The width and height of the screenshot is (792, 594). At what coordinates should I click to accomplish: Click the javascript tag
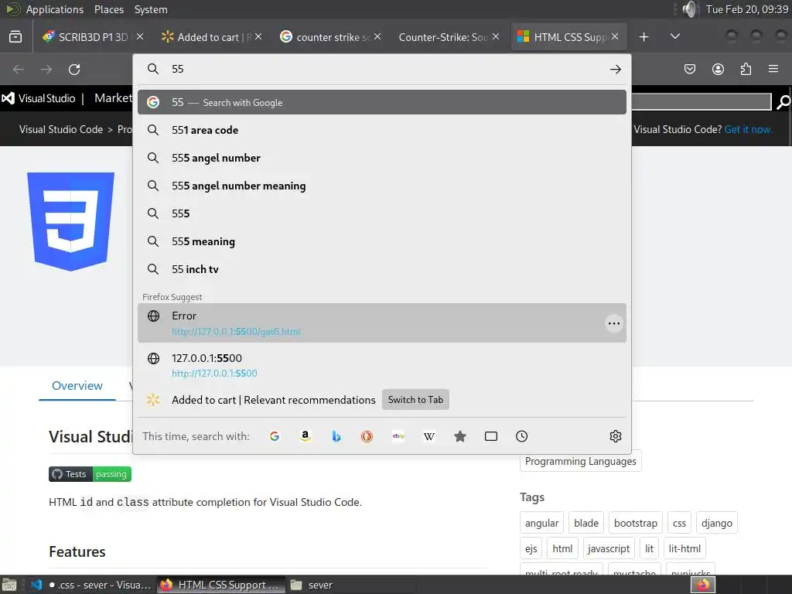[x=609, y=548]
